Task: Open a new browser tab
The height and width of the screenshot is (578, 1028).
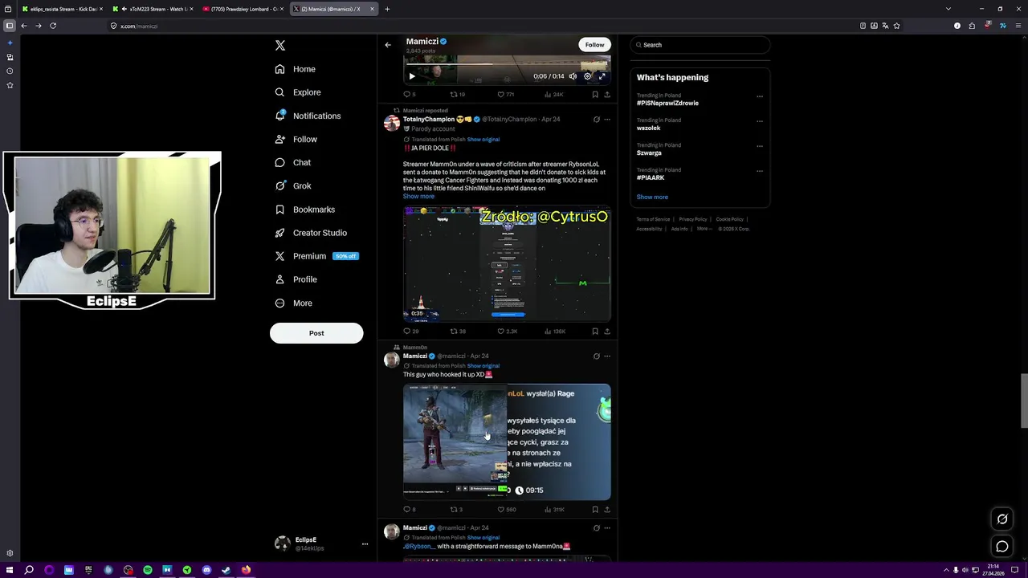Action: (387, 9)
